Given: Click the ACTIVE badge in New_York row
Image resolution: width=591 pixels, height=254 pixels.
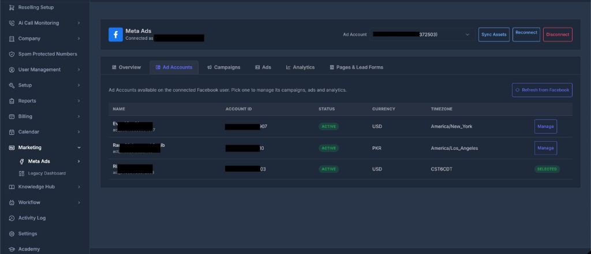Looking at the screenshot, I should coord(328,127).
